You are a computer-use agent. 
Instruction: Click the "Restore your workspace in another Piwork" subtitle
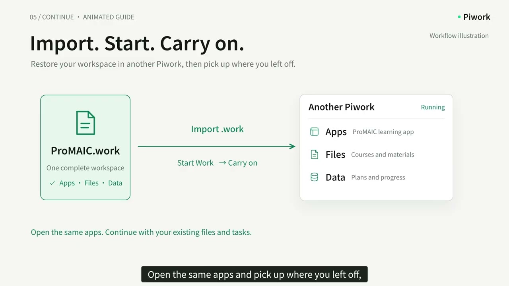[163, 64]
